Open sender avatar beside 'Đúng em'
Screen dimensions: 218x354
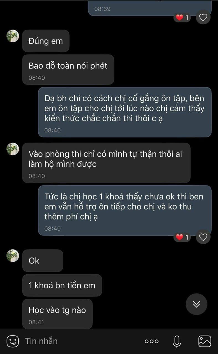click(x=13, y=36)
